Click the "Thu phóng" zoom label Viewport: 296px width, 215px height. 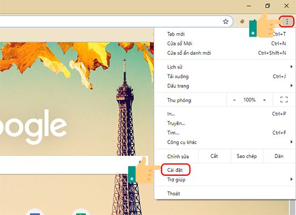pyautogui.click(x=179, y=100)
